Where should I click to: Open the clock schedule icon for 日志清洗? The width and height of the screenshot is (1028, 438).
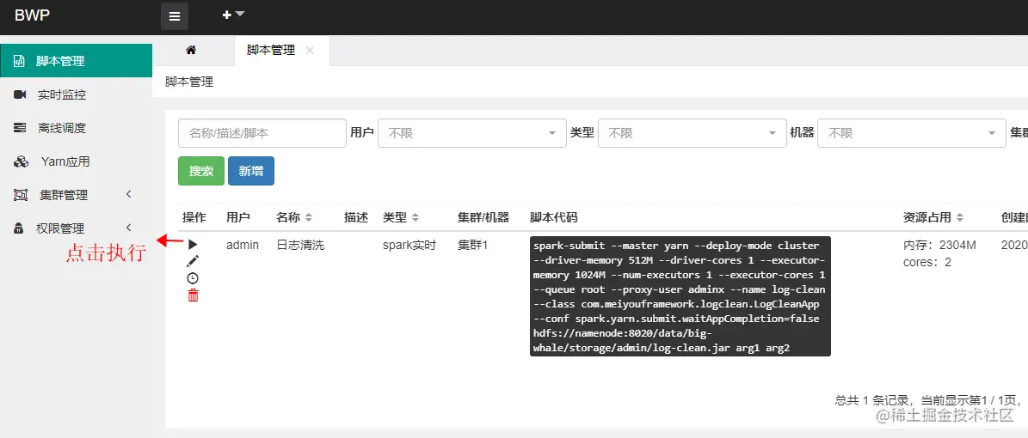(x=193, y=278)
